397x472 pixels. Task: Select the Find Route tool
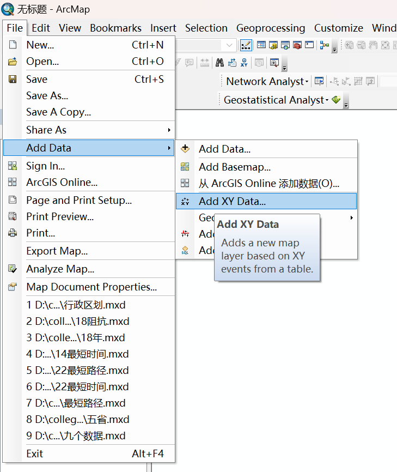pos(232,63)
